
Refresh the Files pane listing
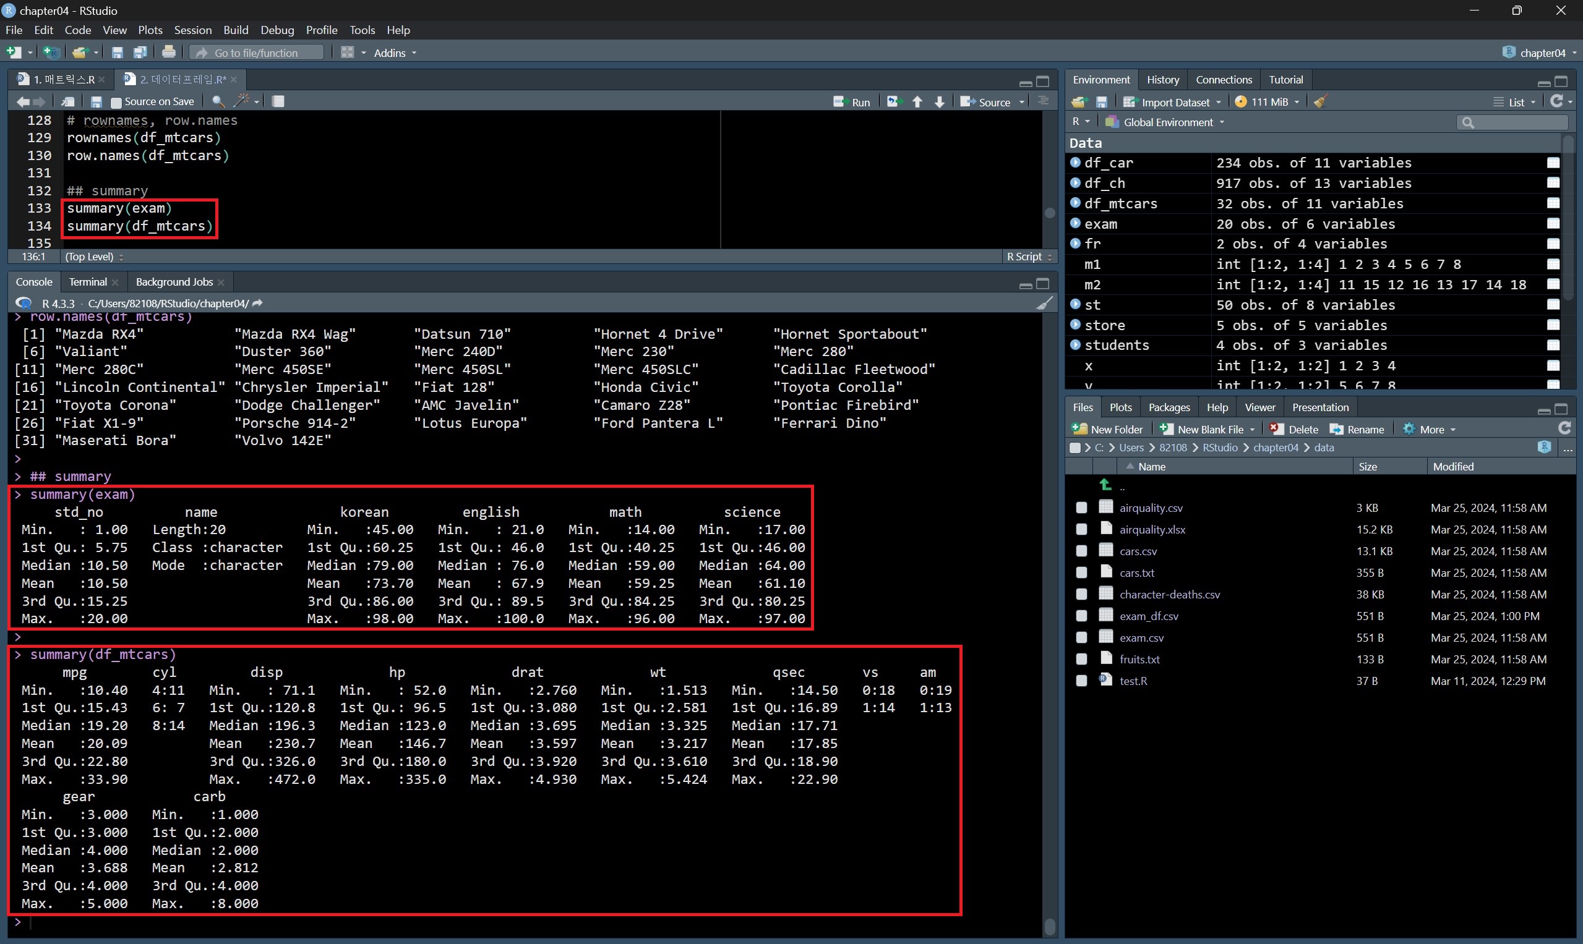point(1564,429)
